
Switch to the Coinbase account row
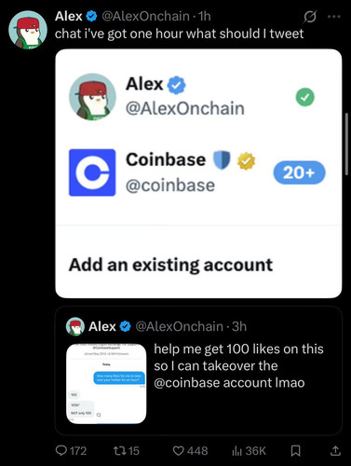(198, 172)
